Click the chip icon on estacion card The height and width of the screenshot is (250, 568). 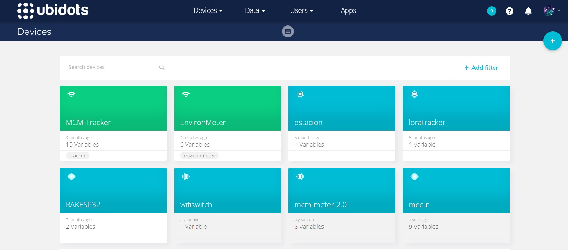tap(300, 94)
